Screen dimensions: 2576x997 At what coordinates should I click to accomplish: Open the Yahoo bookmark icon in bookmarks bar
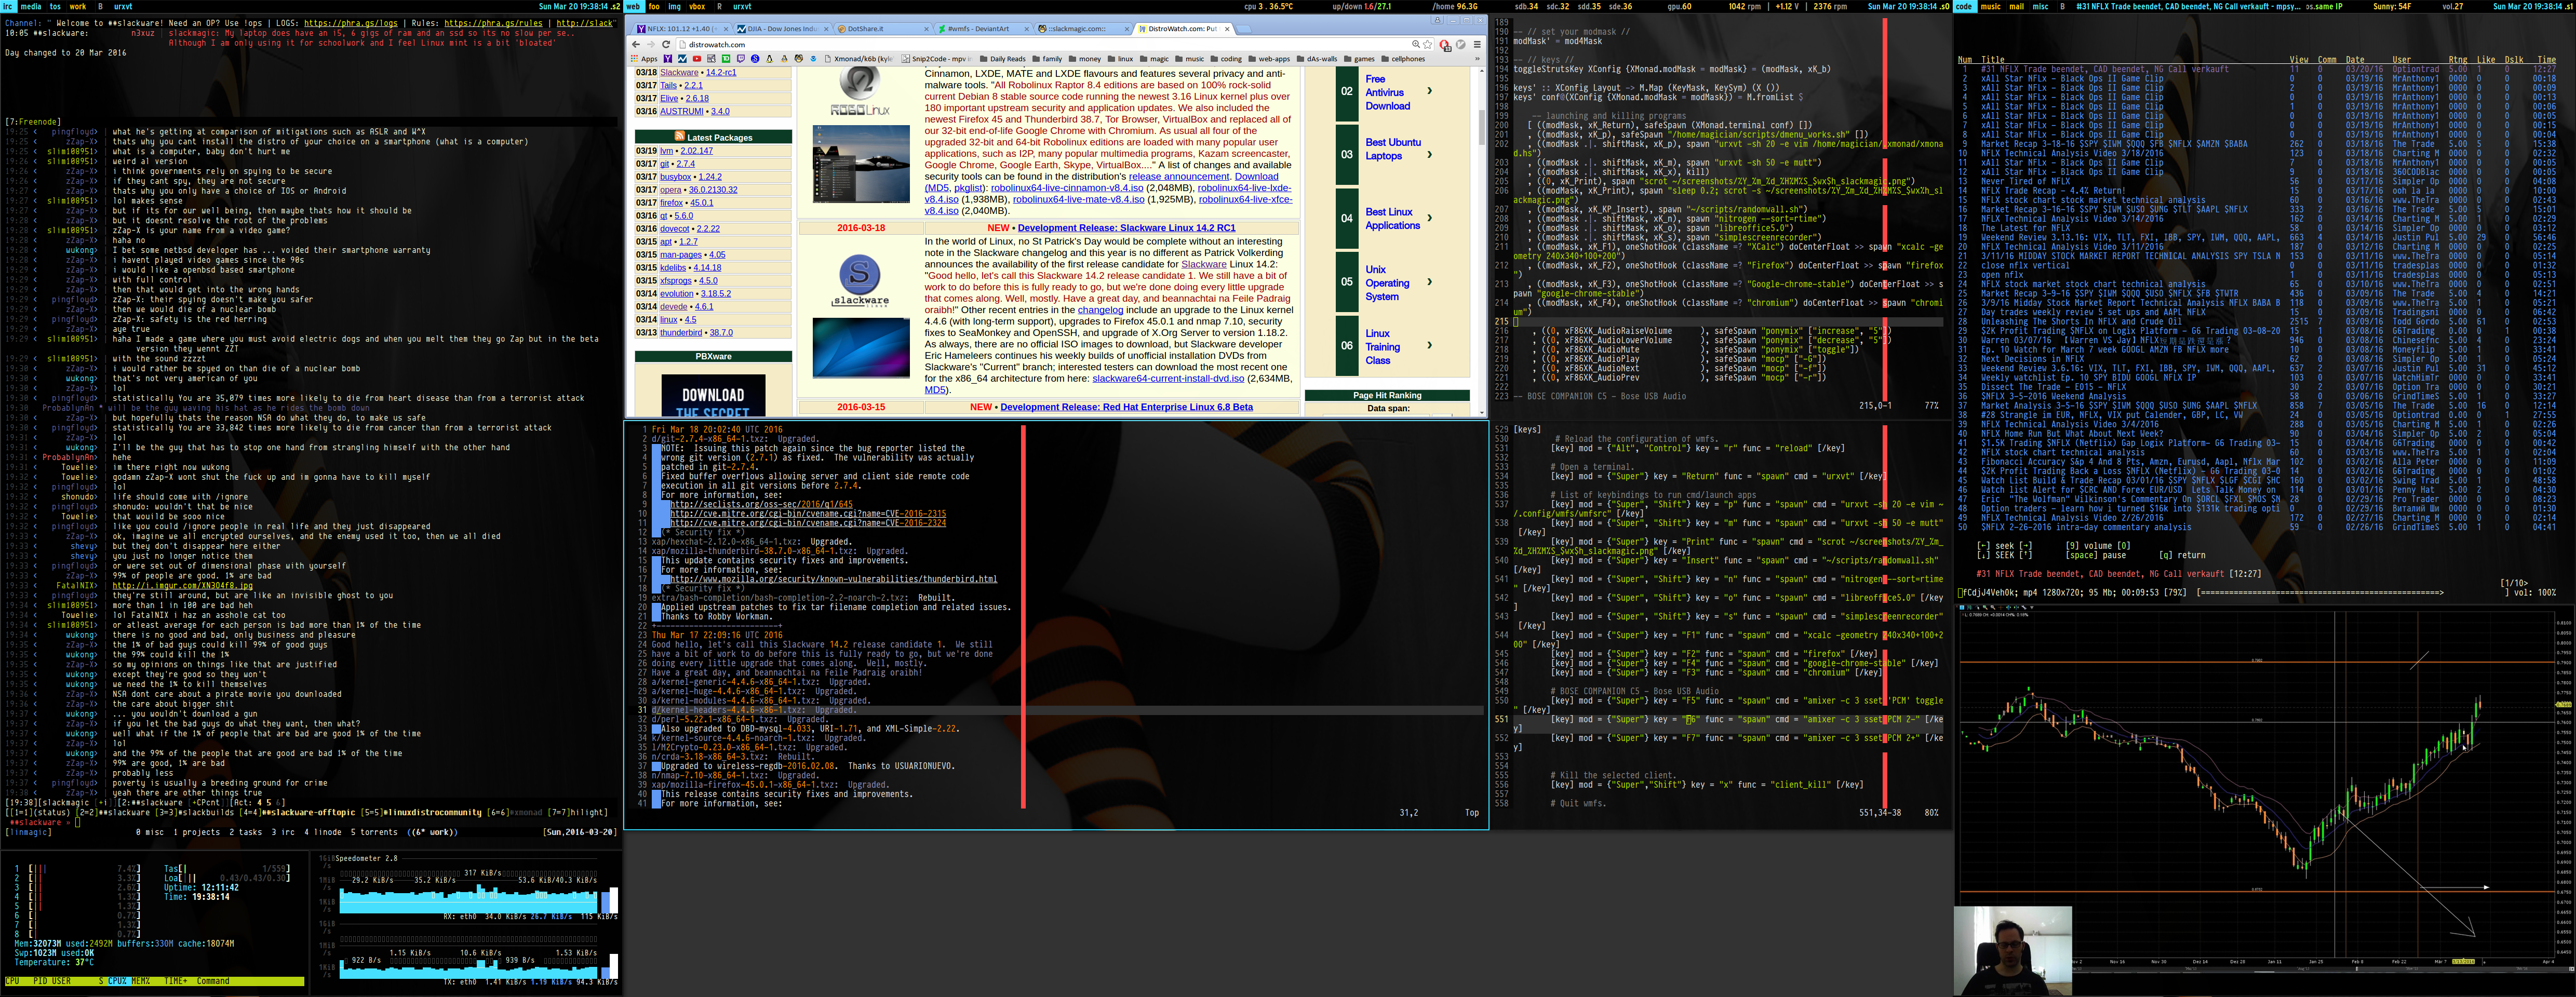[x=668, y=59]
